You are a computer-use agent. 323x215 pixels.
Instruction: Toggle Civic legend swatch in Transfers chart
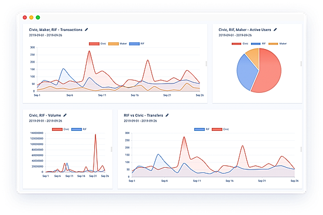(217, 129)
